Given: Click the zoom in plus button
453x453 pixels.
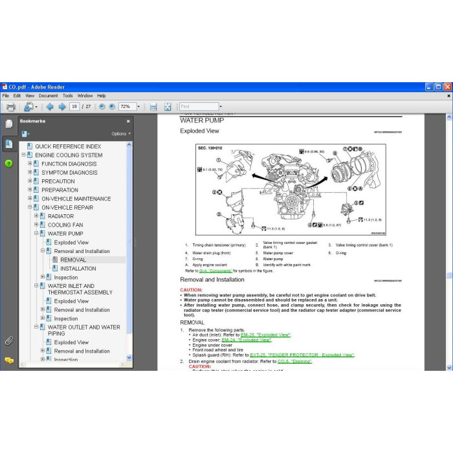Looking at the screenshot, I should click(x=112, y=107).
